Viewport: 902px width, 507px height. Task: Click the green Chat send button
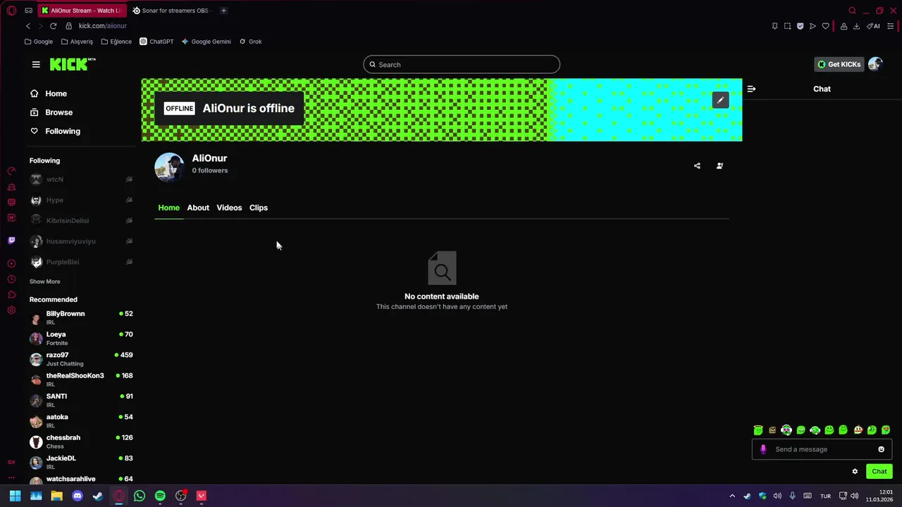tap(879, 471)
